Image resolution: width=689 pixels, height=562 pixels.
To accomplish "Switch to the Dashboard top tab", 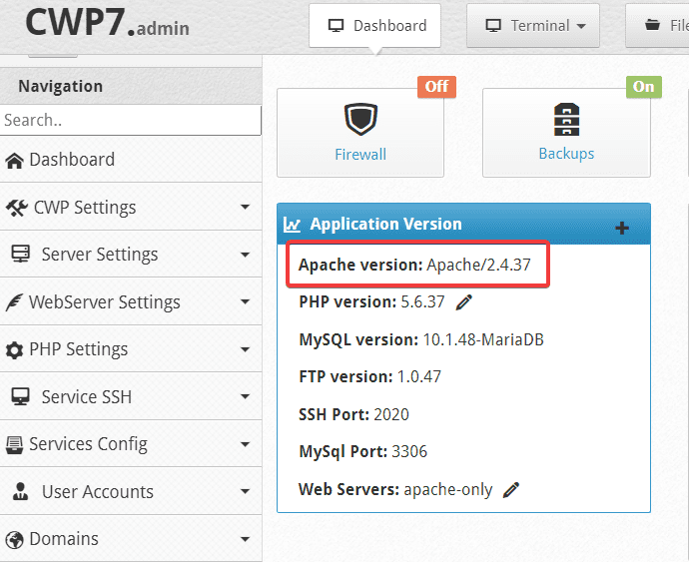I will 375,26.
